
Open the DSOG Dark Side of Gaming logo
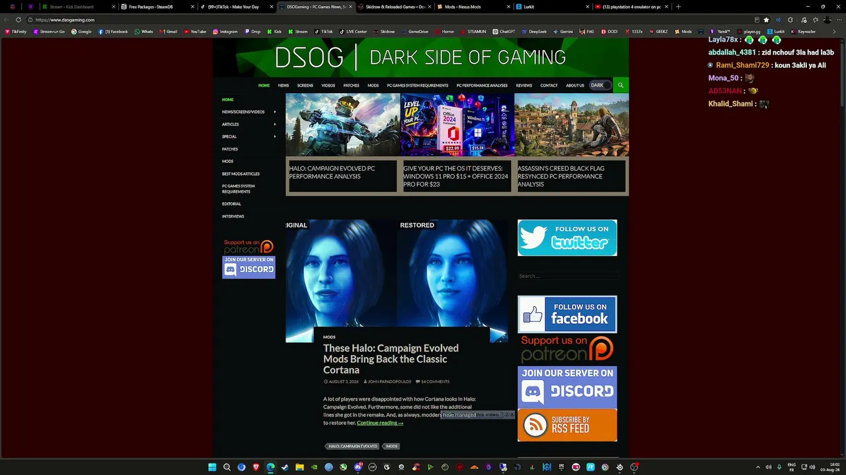[420, 57]
